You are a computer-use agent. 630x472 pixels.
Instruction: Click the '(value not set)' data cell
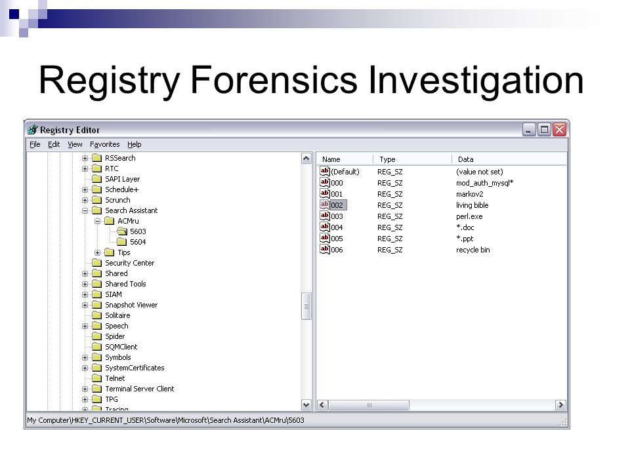[x=479, y=172]
